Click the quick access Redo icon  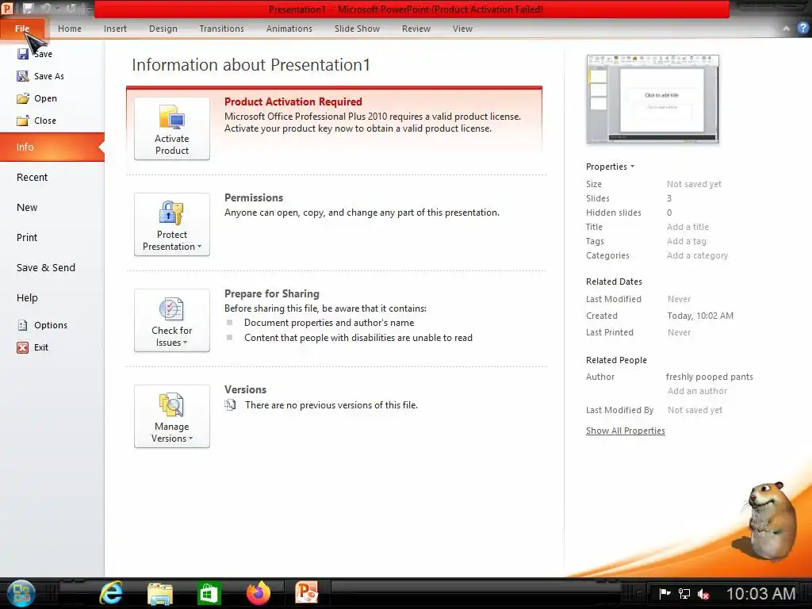coord(71,8)
